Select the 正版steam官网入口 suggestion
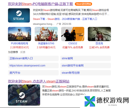The height and width of the screenshot is (108, 133). point(33,58)
